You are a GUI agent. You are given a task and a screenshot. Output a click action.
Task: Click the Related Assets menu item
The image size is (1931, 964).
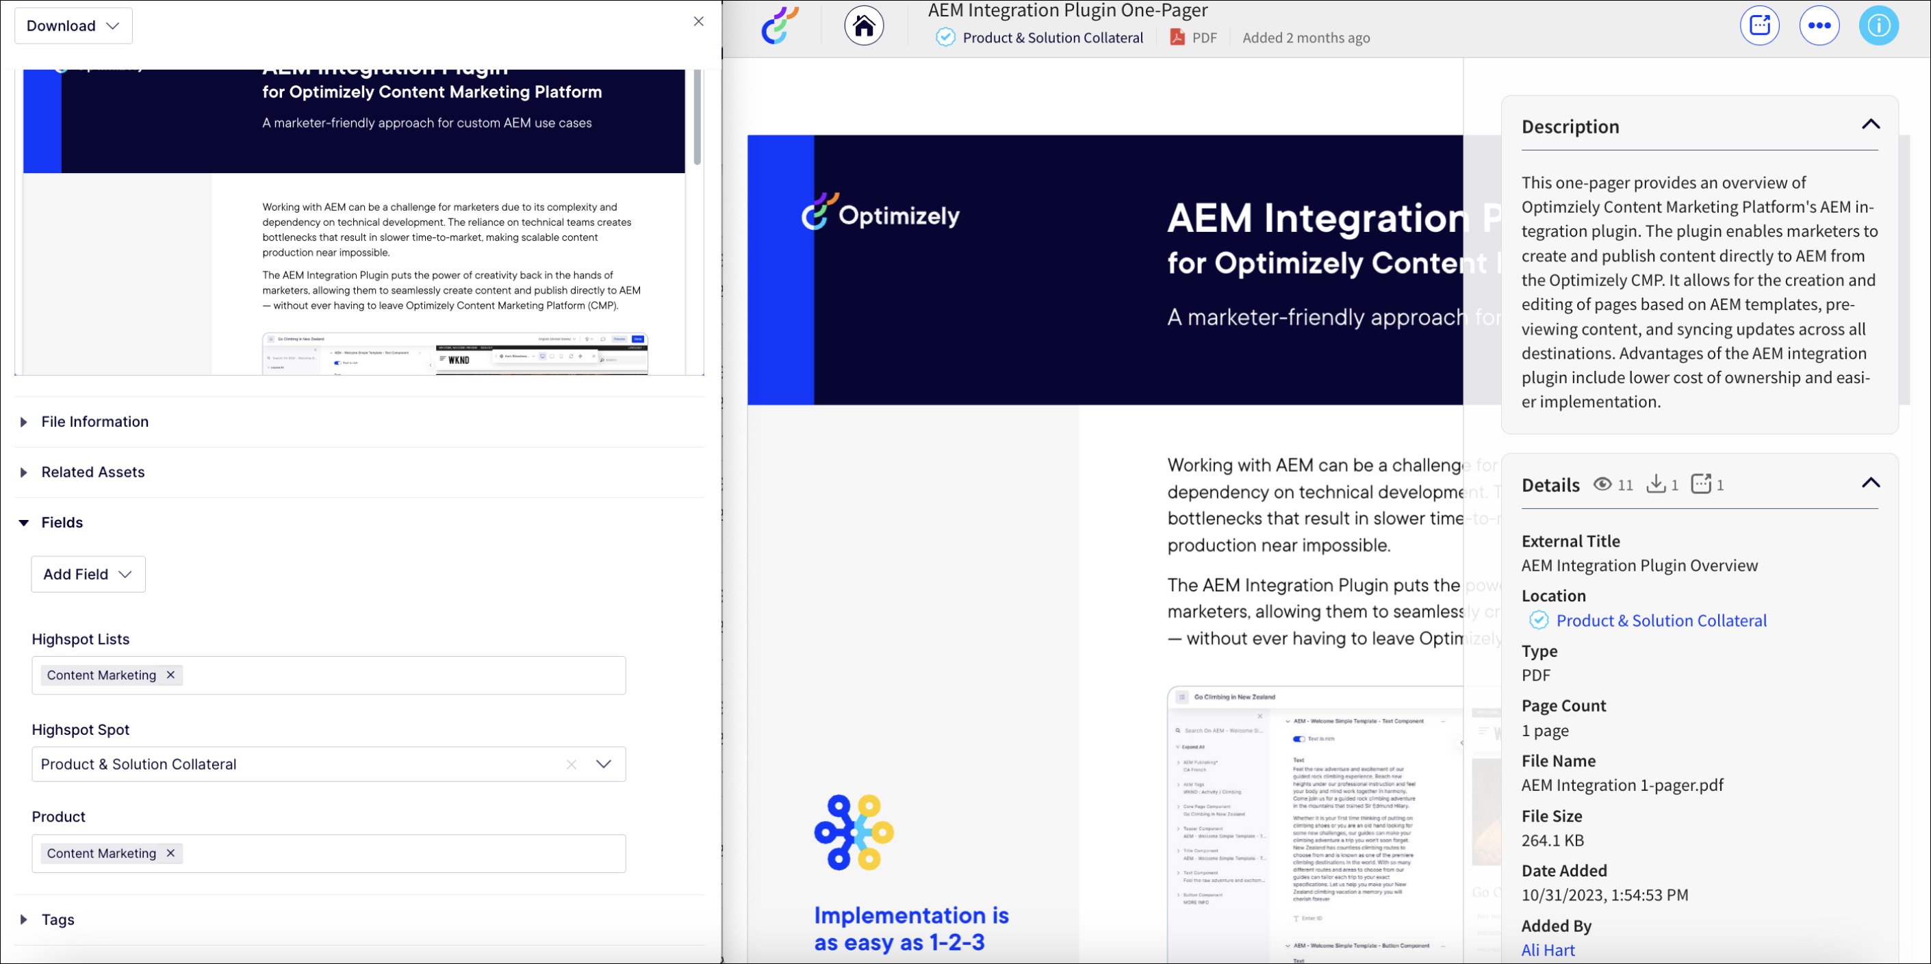pos(92,471)
